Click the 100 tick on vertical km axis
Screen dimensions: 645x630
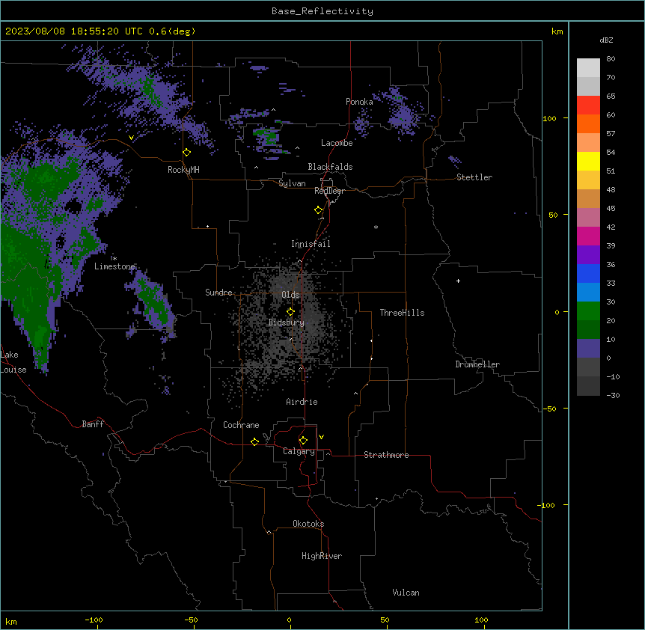click(x=549, y=118)
